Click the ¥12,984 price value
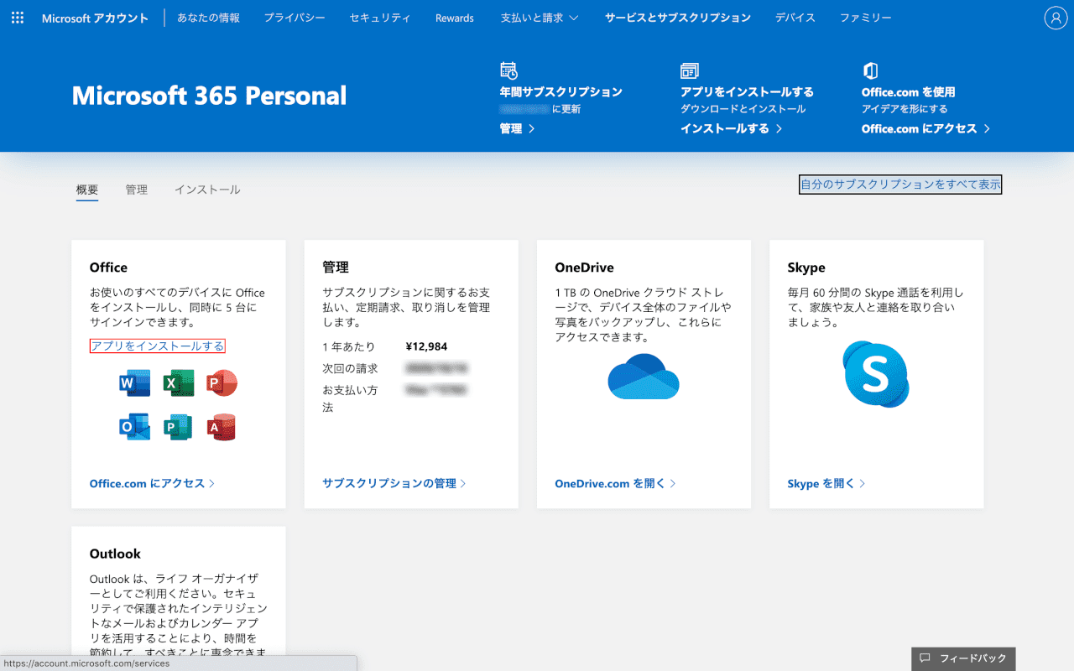Image resolution: width=1074 pixels, height=671 pixels. coord(426,346)
